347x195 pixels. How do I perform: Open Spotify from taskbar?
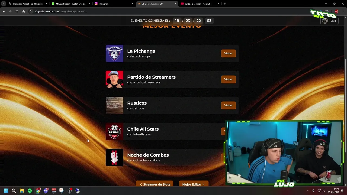coord(30,191)
